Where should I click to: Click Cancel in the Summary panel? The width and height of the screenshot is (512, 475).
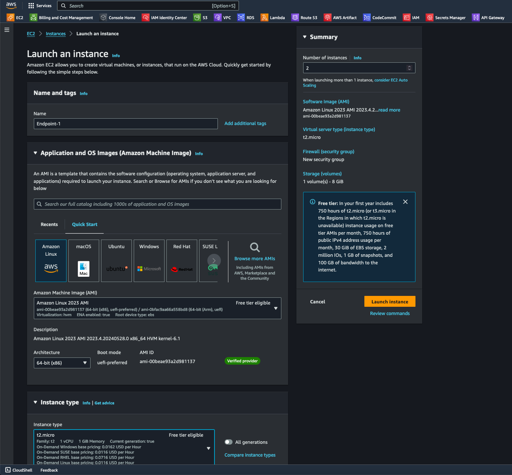tap(317, 302)
